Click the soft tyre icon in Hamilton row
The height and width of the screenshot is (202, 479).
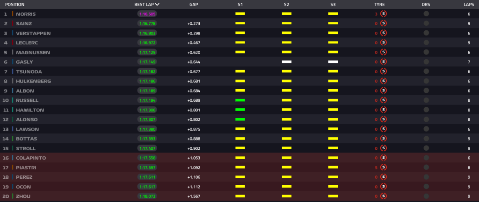(x=384, y=110)
